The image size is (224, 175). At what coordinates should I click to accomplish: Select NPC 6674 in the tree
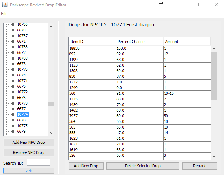[21, 75]
